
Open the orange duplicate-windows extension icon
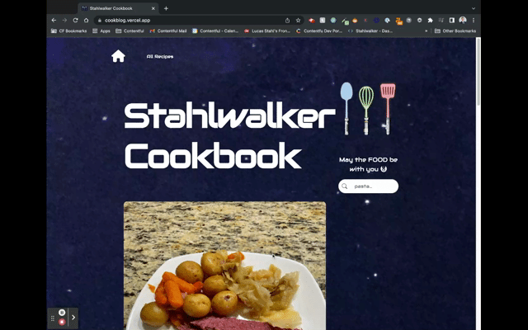399,21
